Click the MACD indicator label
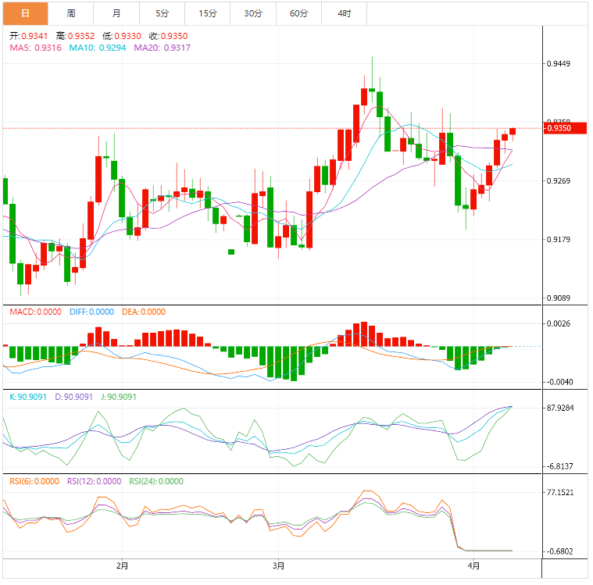 35,312
